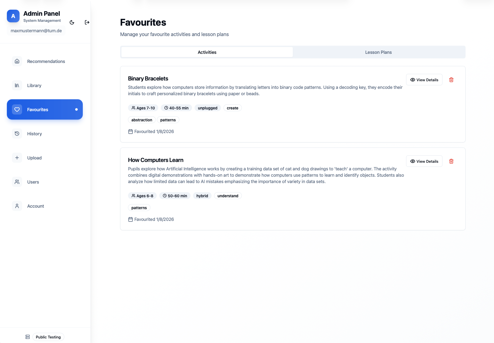Select the Activities tab
The height and width of the screenshot is (343, 494).
207,52
